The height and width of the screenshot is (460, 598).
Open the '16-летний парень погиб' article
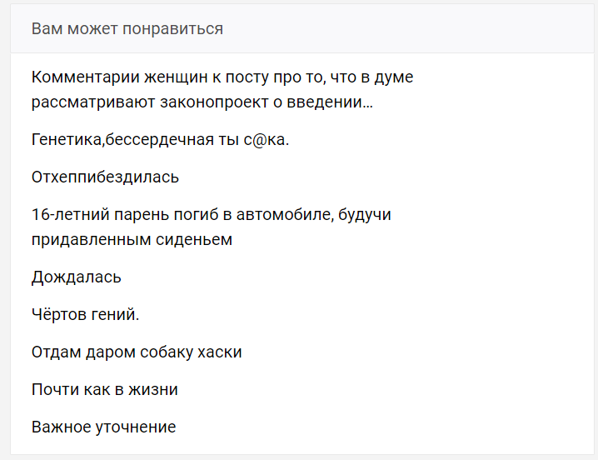[x=212, y=215]
